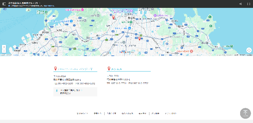This screenshot has height=123, width=253.
Task: Click the blue walking person icon
Action: pyautogui.click(x=57, y=91)
